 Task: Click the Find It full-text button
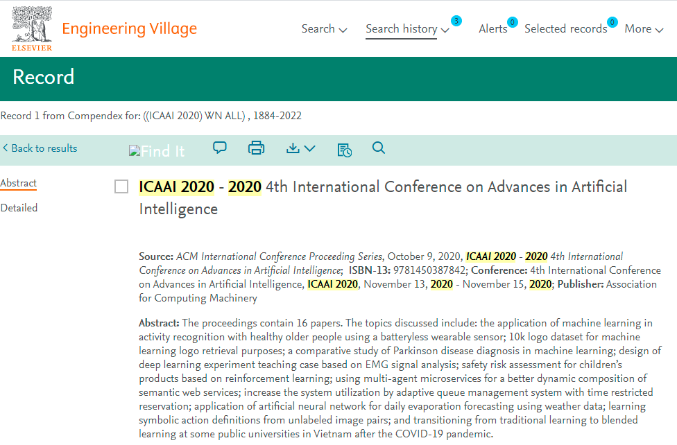[x=157, y=150]
